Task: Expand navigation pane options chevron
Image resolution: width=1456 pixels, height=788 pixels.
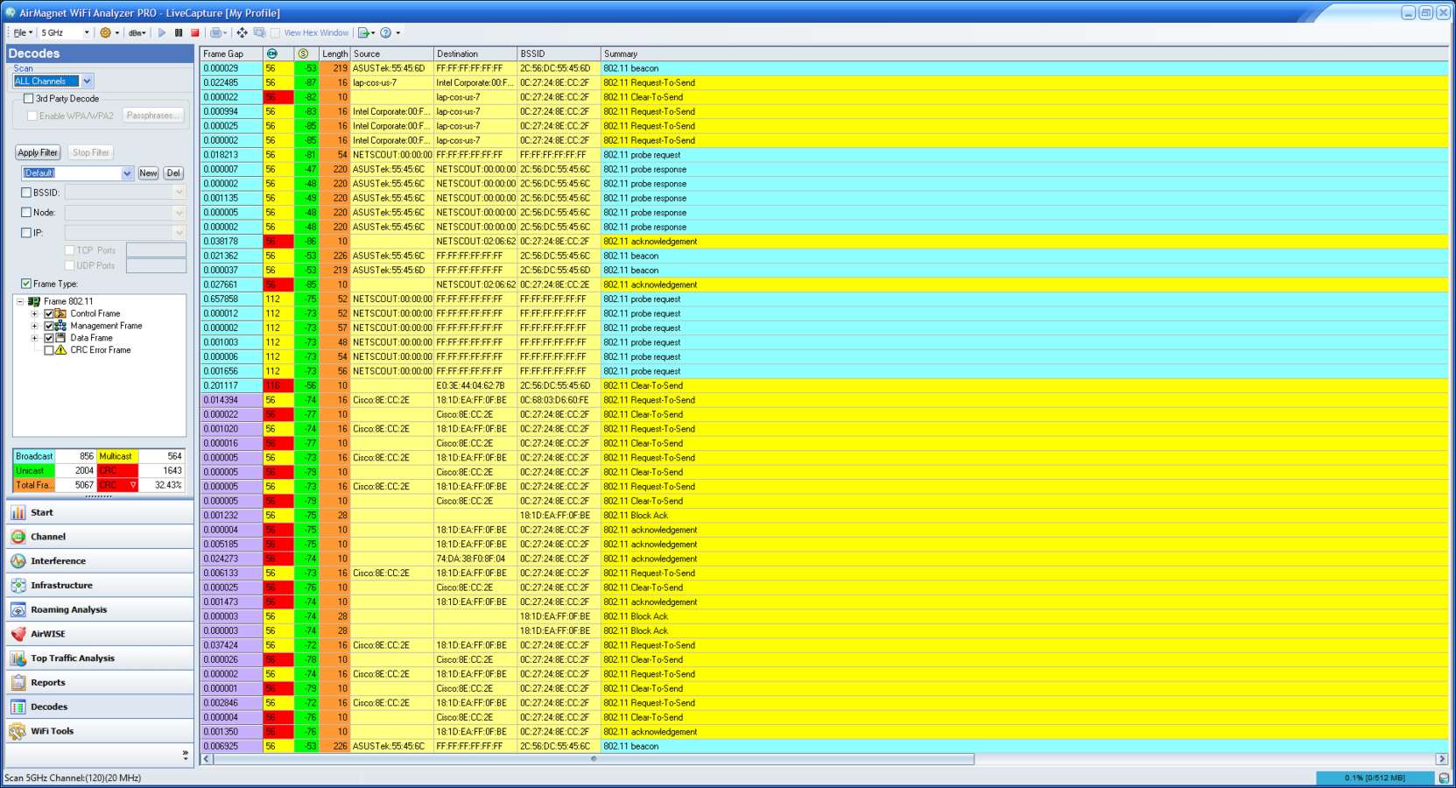Action: click(x=185, y=754)
